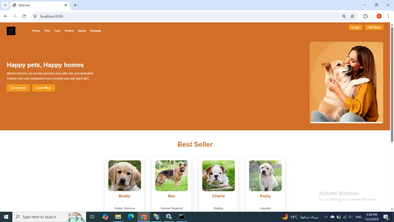Viewport: 394px width, 222px height.
Task: Reload the localhost page
Action: [x=24, y=16]
